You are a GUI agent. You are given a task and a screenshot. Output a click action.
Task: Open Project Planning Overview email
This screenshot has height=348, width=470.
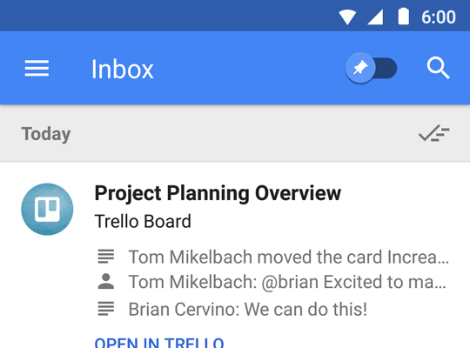point(218,193)
